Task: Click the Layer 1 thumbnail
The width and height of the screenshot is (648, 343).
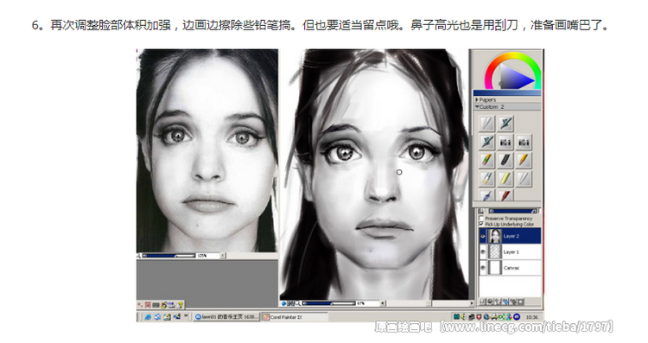Action: pyautogui.click(x=495, y=251)
